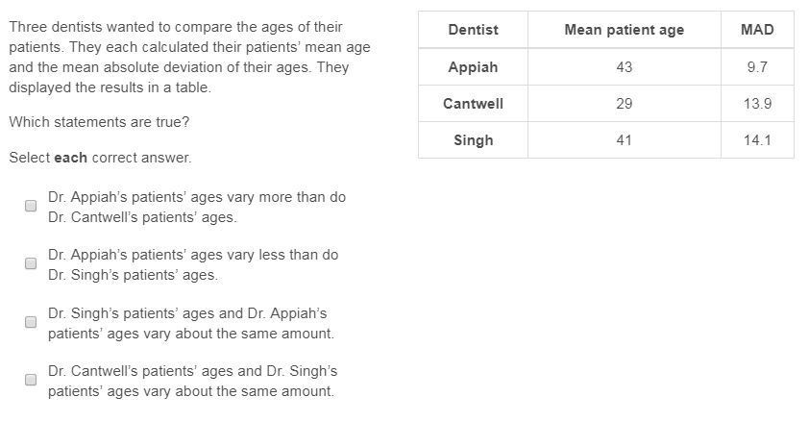809x422 pixels.
Task: Enable checkbox for Cantwell and Singh same amount
Action: 31,380
